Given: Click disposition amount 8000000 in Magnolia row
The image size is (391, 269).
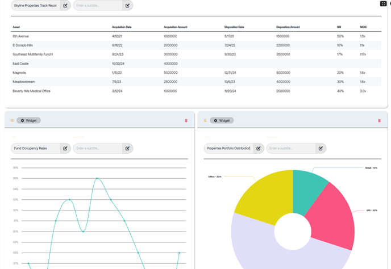Looking at the screenshot, I should [283, 73].
